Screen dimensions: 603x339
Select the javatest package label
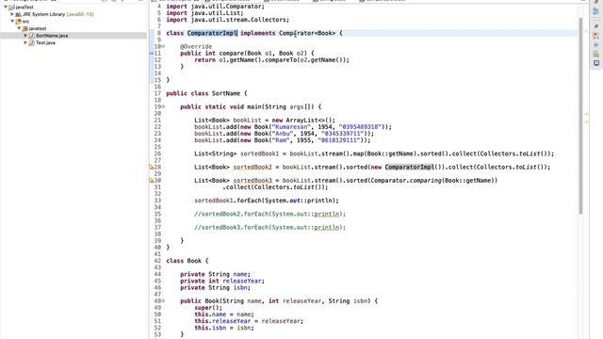click(x=38, y=28)
